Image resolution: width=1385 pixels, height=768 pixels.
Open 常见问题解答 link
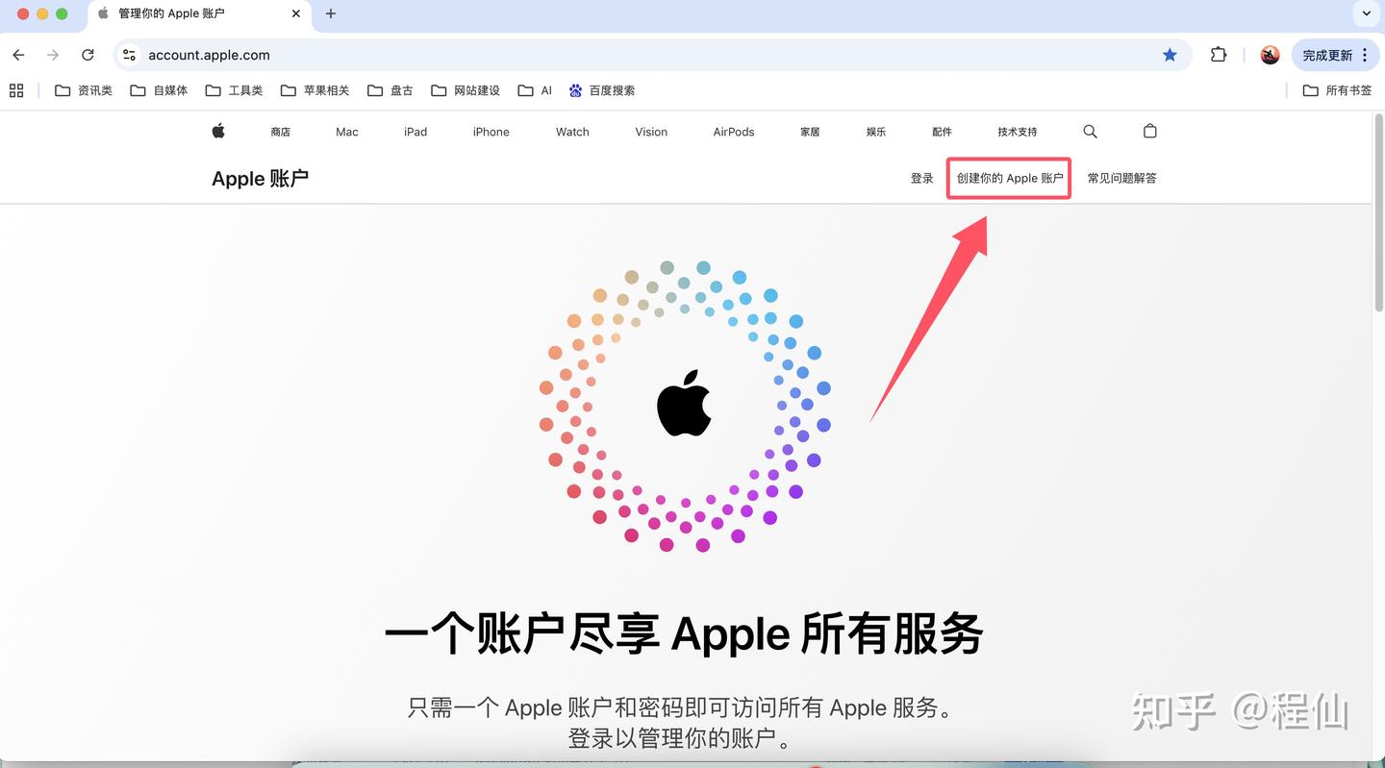(x=1121, y=178)
